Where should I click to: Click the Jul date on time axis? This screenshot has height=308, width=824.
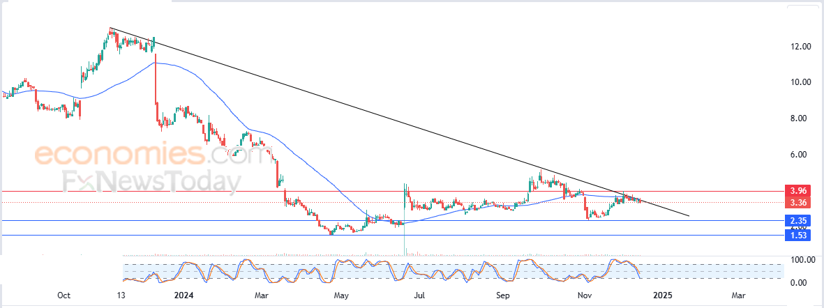coord(419,295)
